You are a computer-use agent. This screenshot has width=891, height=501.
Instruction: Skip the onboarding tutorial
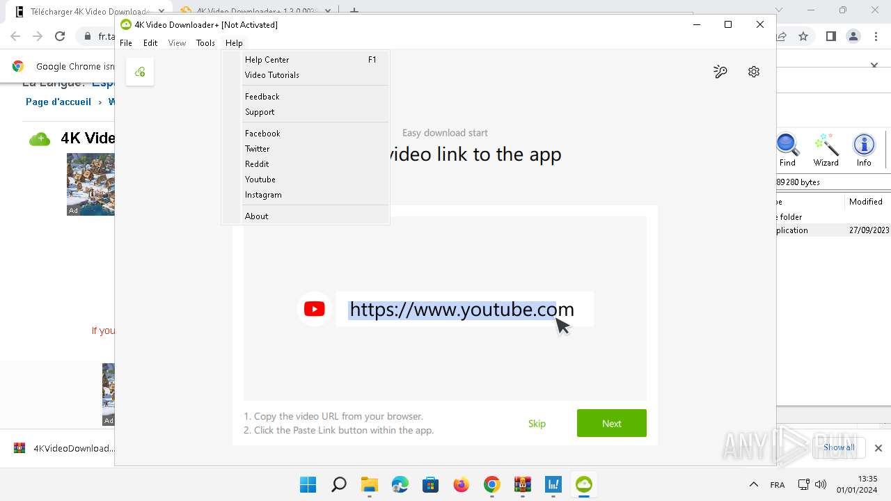click(x=537, y=423)
